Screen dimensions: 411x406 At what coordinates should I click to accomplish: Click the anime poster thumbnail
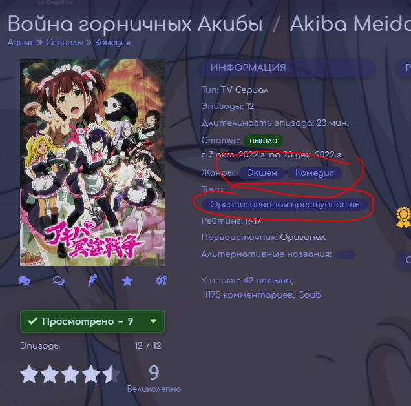click(93, 163)
